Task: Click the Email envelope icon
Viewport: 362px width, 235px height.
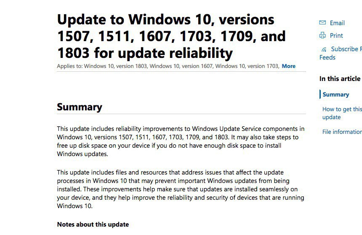Action: (x=322, y=23)
